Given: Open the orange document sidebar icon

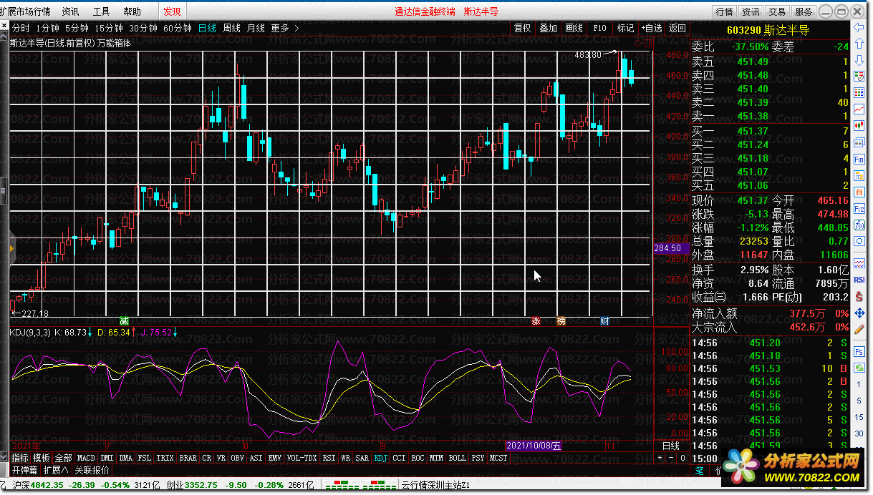Looking at the screenshot, I should [859, 192].
